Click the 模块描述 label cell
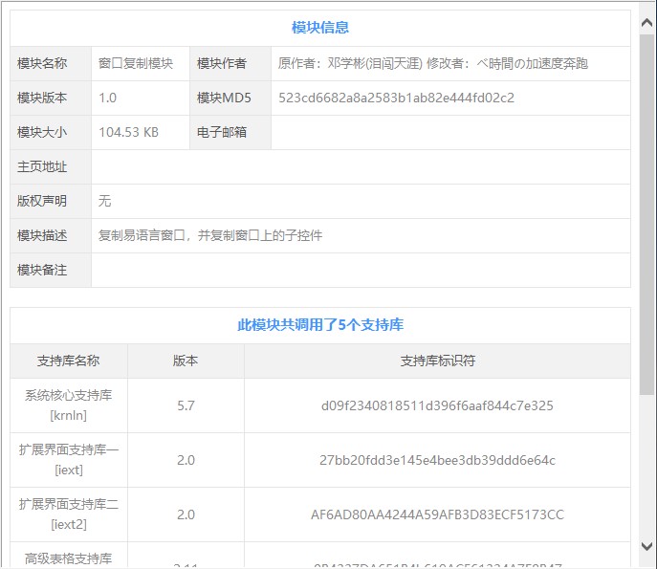 pyautogui.click(x=51, y=235)
